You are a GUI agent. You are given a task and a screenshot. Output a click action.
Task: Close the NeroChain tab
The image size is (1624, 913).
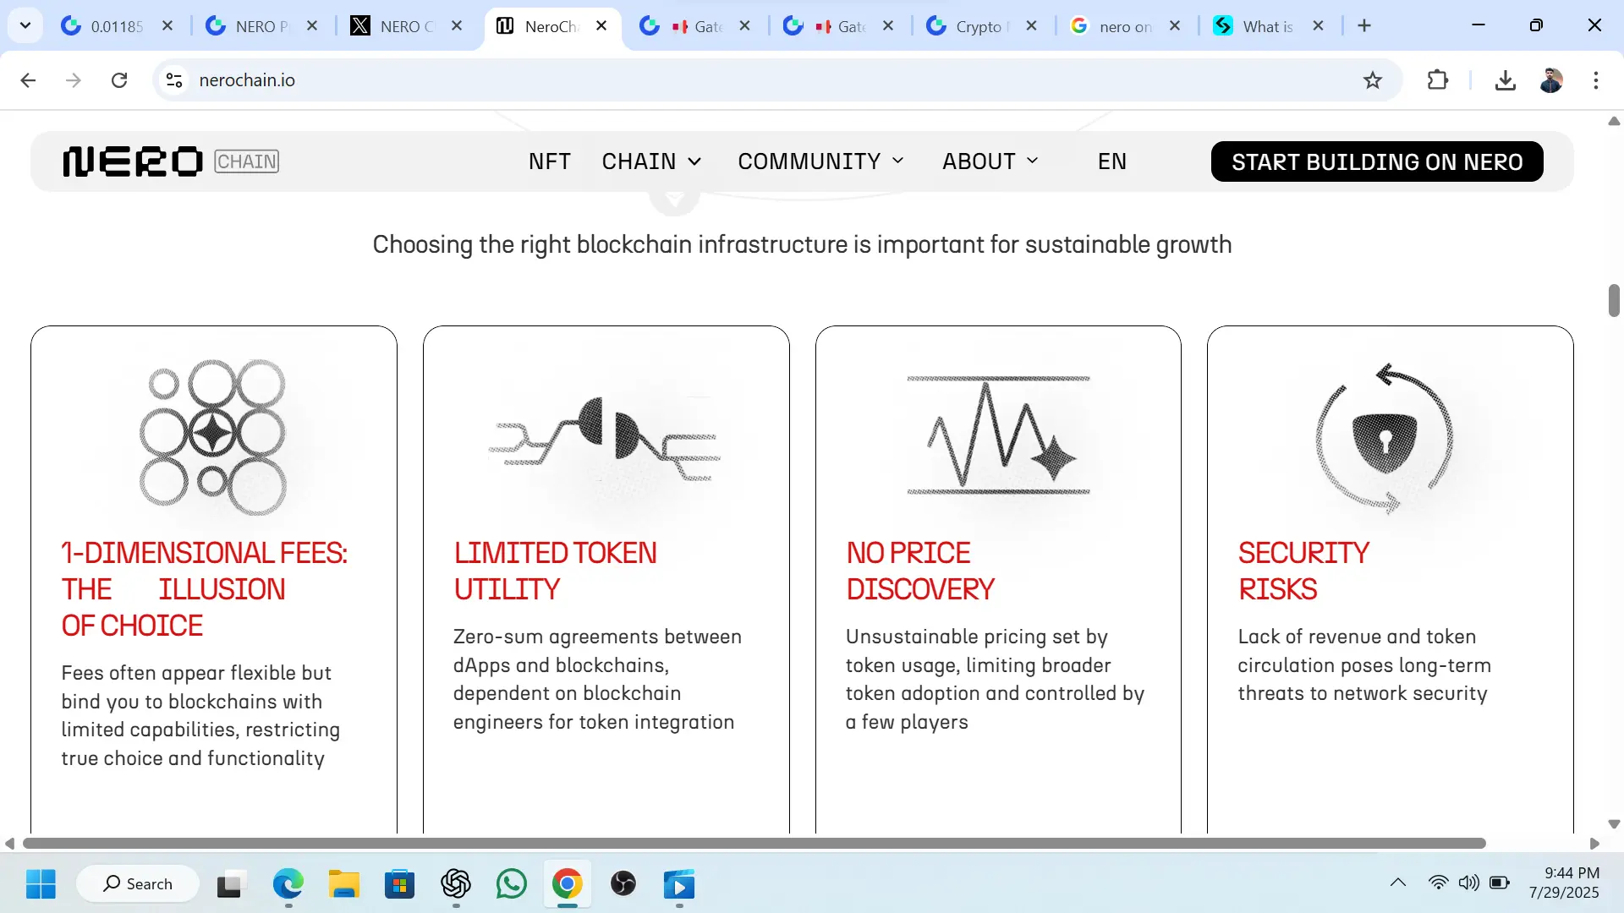pos(601,26)
